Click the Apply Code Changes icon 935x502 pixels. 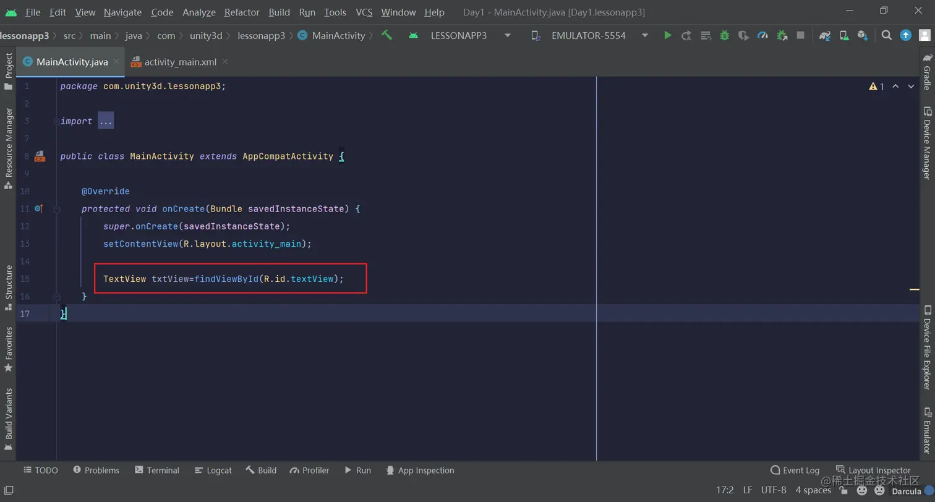click(706, 35)
